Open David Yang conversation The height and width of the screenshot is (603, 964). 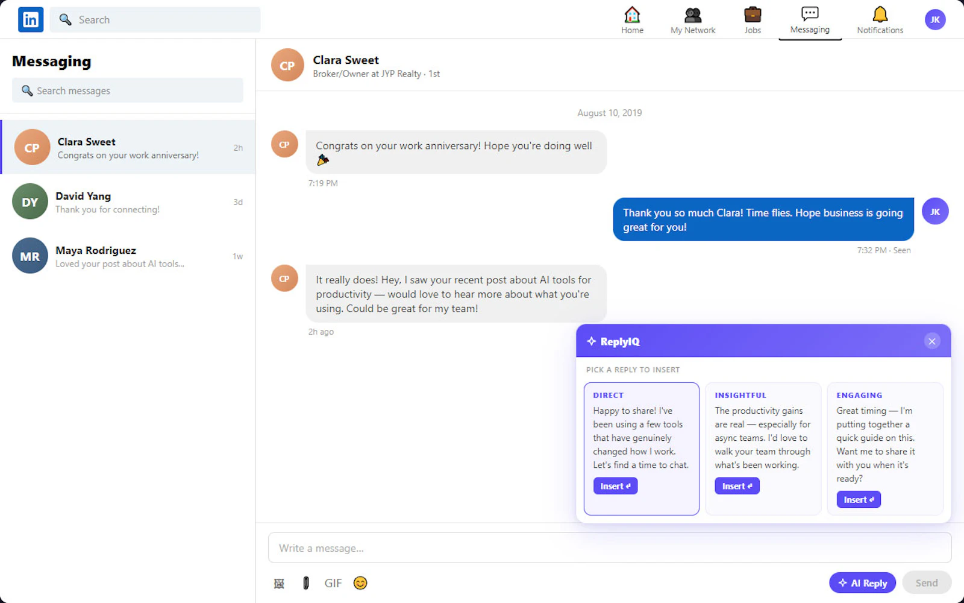[128, 201]
